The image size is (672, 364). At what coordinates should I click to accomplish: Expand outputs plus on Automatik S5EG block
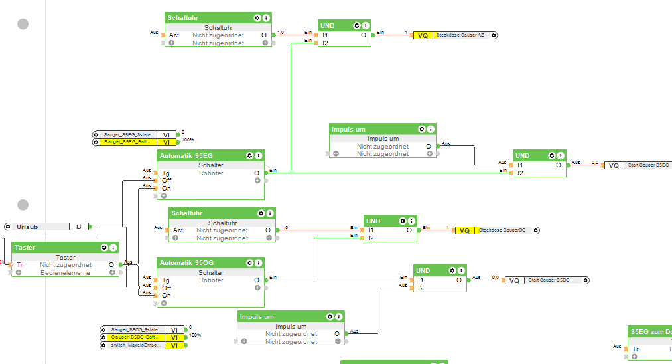coord(257,181)
